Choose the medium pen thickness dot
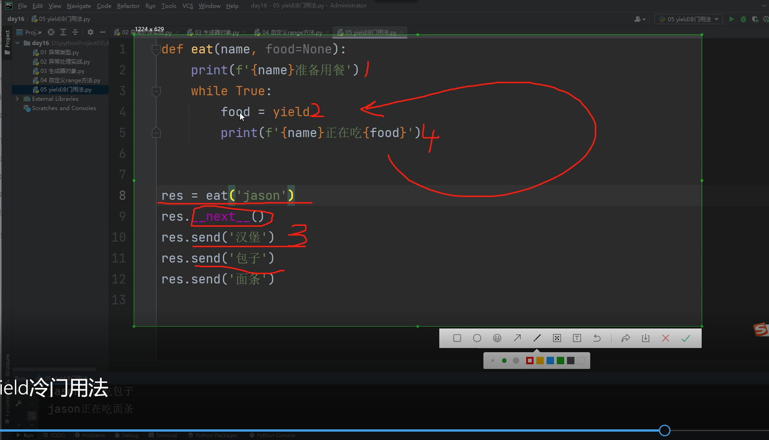 tap(504, 361)
